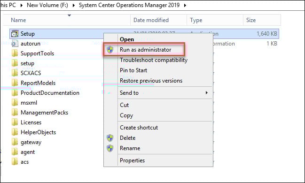This screenshot has width=305, height=183.
Task: Choose Copy from the context menu
Action: pos(126,115)
